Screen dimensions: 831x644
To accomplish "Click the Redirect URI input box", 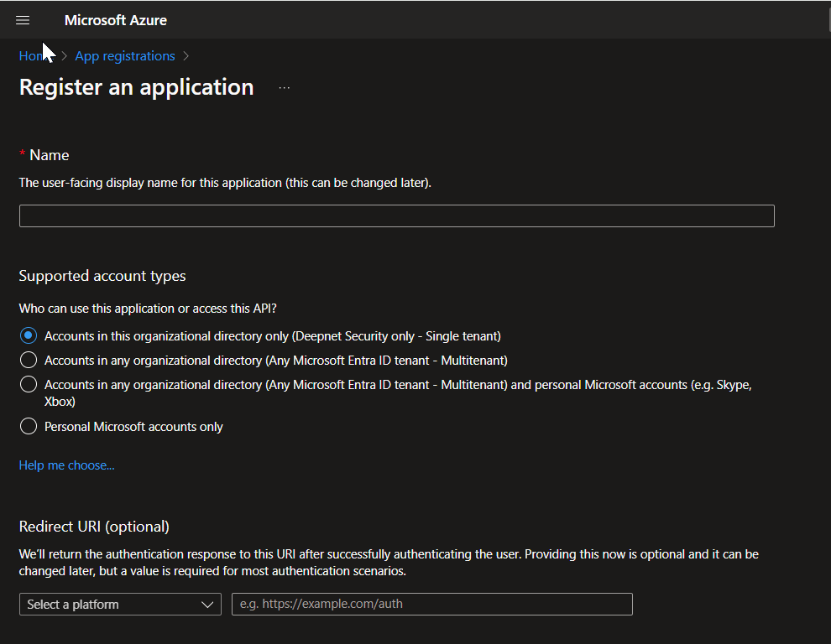I will click(x=431, y=605).
